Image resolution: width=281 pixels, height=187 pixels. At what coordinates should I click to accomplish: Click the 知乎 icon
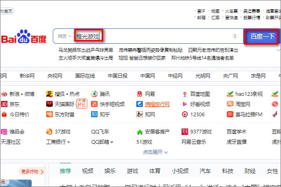(x=94, y=114)
